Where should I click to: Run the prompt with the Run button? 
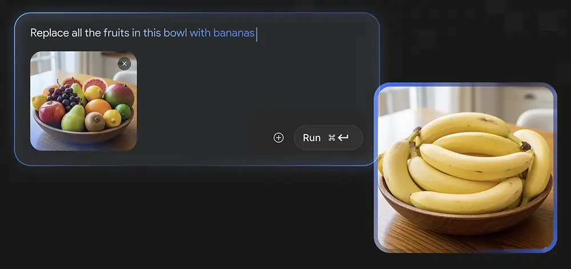[x=328, y=138]
